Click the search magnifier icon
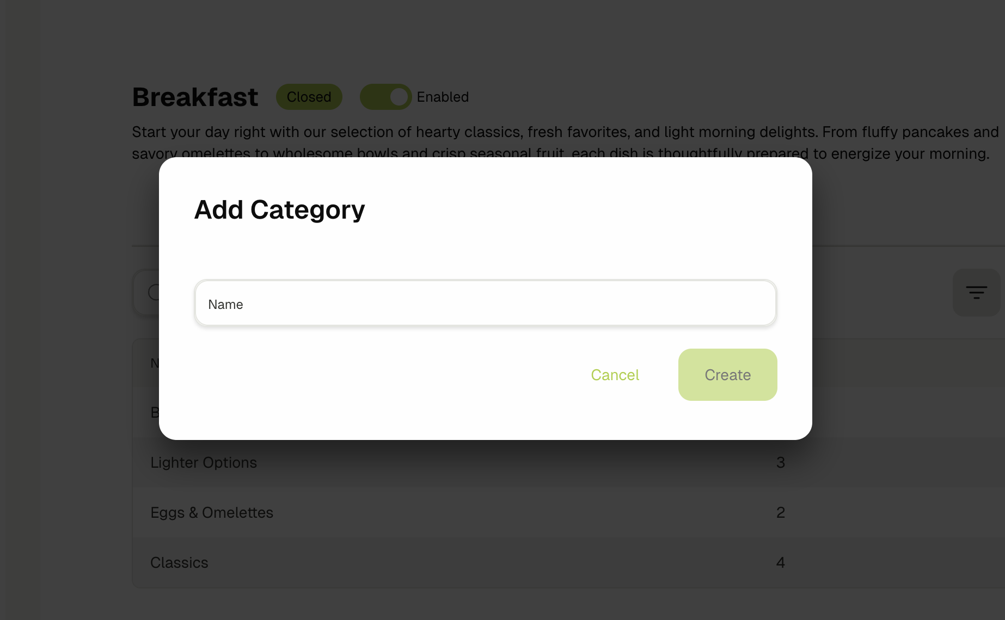 tap(155, 293)
